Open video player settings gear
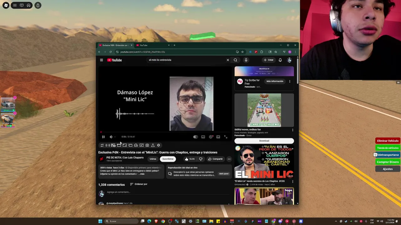The width and height of the screenshot is (401, 225). pyautogui.click(x=211, y=137)
